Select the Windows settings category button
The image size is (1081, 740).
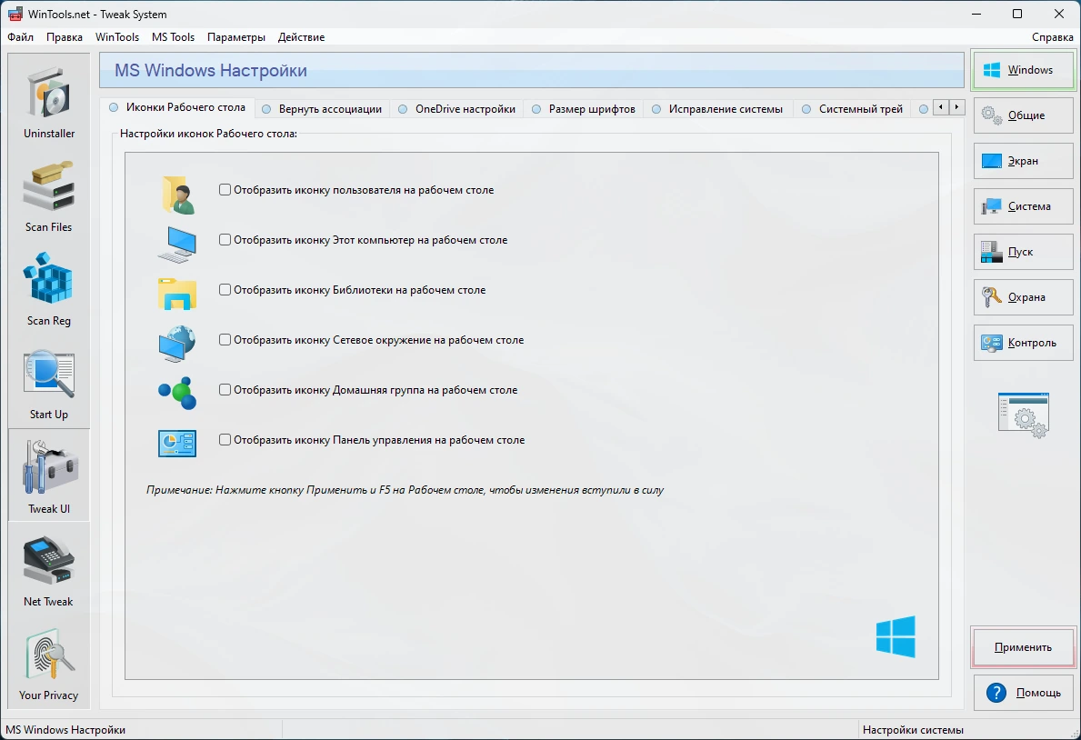click(x=1023, y=70)
